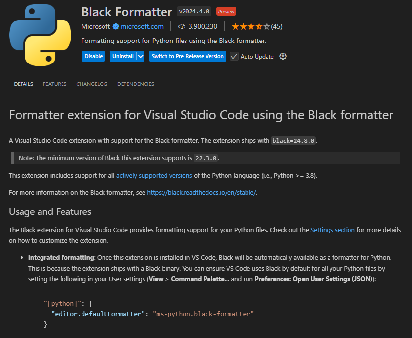Open the microsoft.com publisher link

tap(142, 26)
